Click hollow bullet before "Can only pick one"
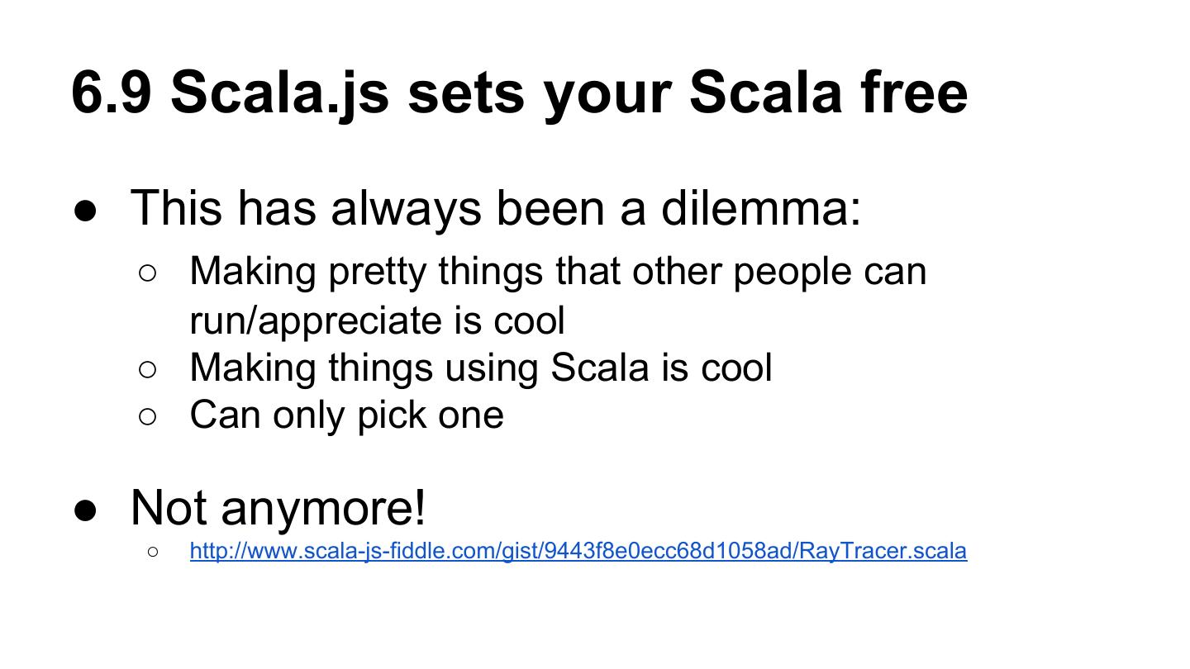1190x669 pixels. coord(148,417)
